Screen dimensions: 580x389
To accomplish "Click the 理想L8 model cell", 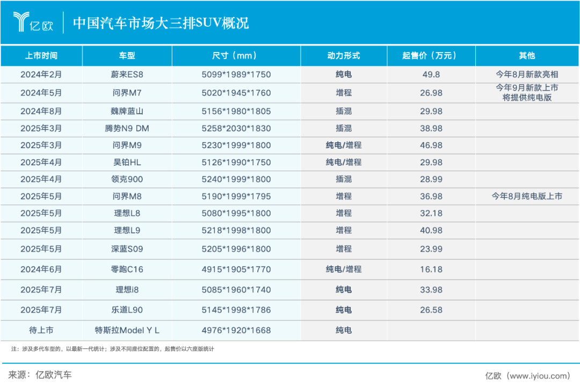I will point(127,213).
